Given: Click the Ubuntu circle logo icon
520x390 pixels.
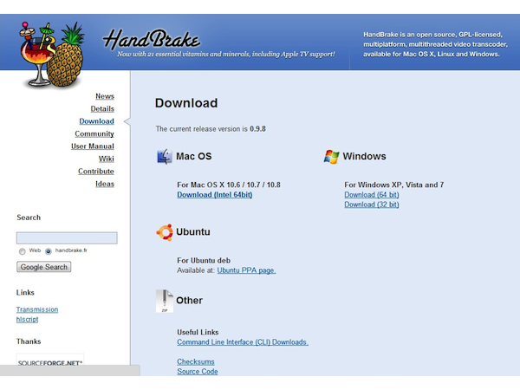Looking at the screenshot, I should point(165,232).
